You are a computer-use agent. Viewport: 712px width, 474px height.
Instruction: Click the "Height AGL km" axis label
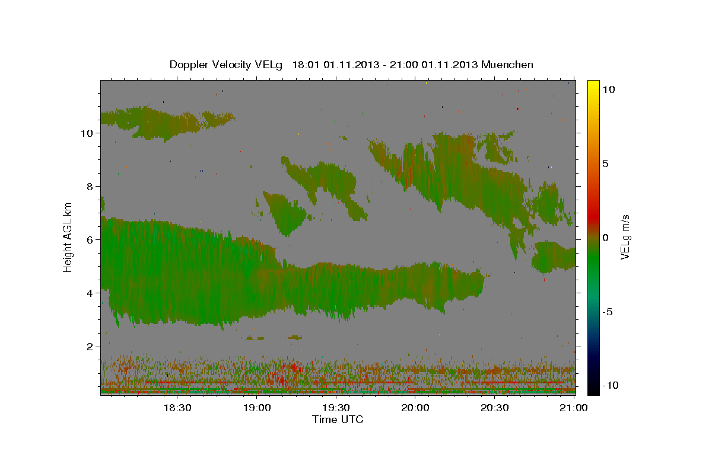point(68,236)
